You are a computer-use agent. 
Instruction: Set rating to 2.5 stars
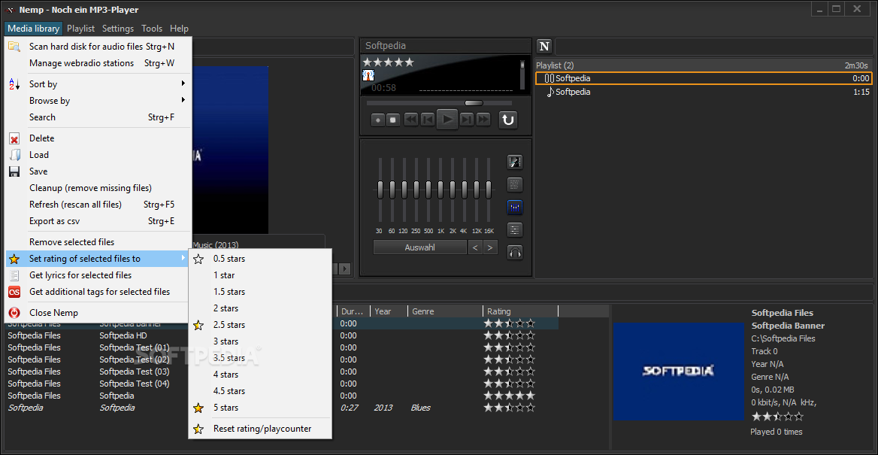(x=260, y=325)
